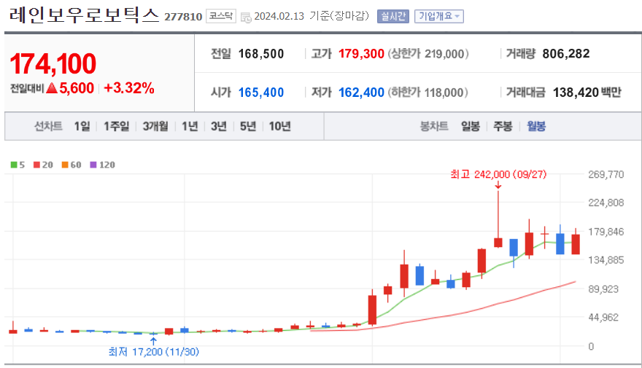Click the stock code 277810

[183, 17]
